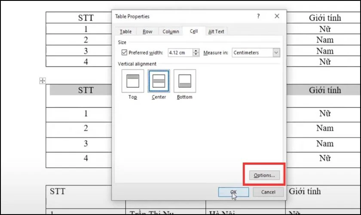The image size is (361, 215).
Task: Click the preferred width value field
Action: tap(180, 52)
